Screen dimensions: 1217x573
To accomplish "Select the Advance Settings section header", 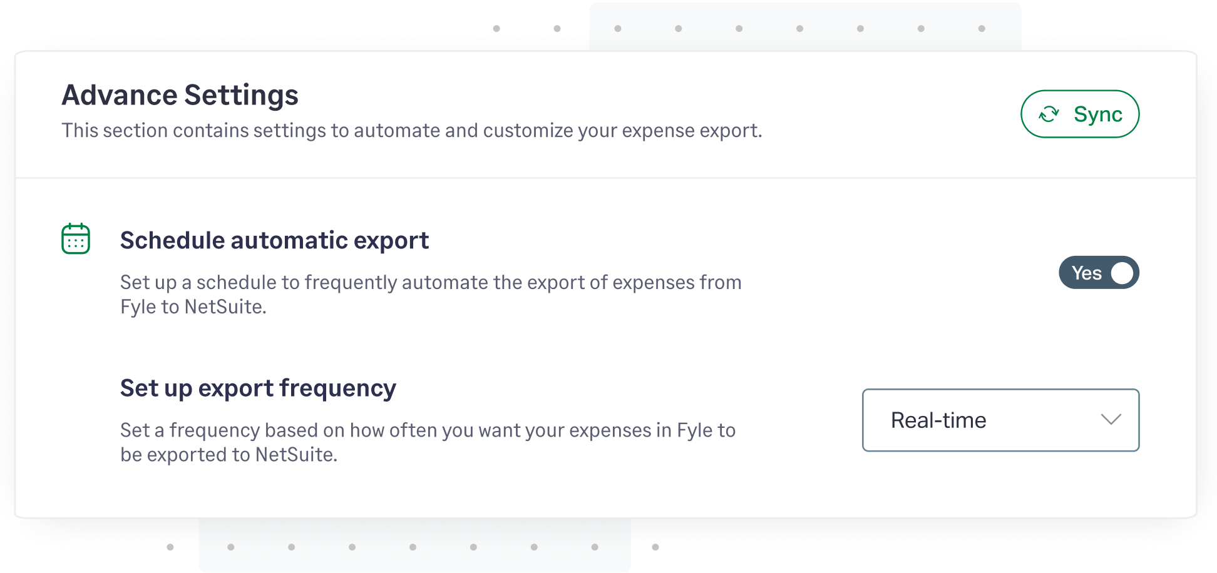I will [x=180, y=94].
